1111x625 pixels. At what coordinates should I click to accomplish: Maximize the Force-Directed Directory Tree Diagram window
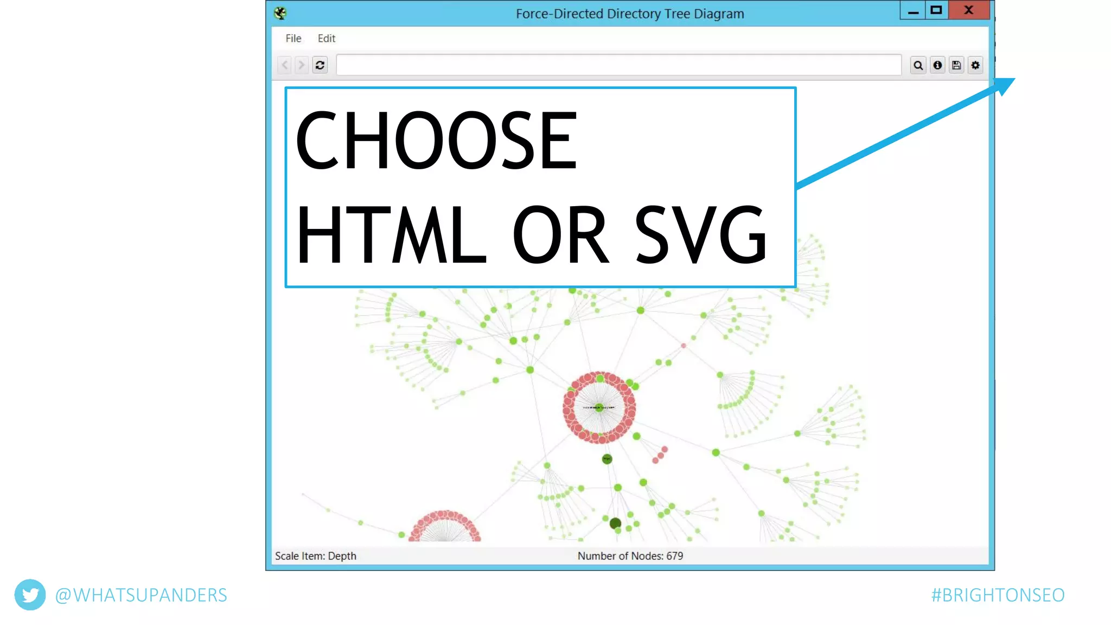936,10
